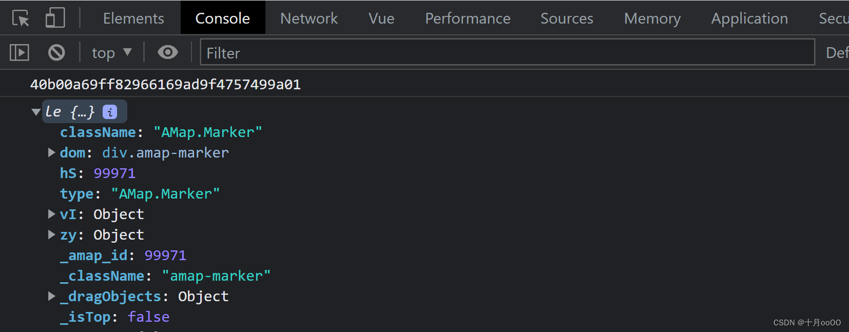Expand the vI: Object property
Screen dimensions: 849x332
51,214
